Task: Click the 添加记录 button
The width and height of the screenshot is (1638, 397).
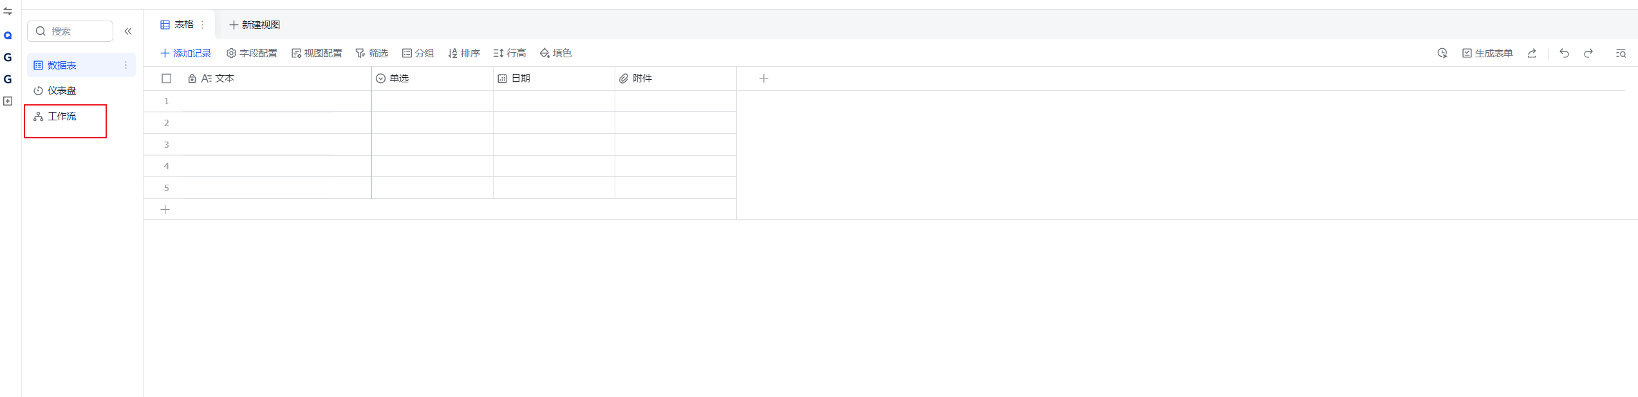Action: 186,53
